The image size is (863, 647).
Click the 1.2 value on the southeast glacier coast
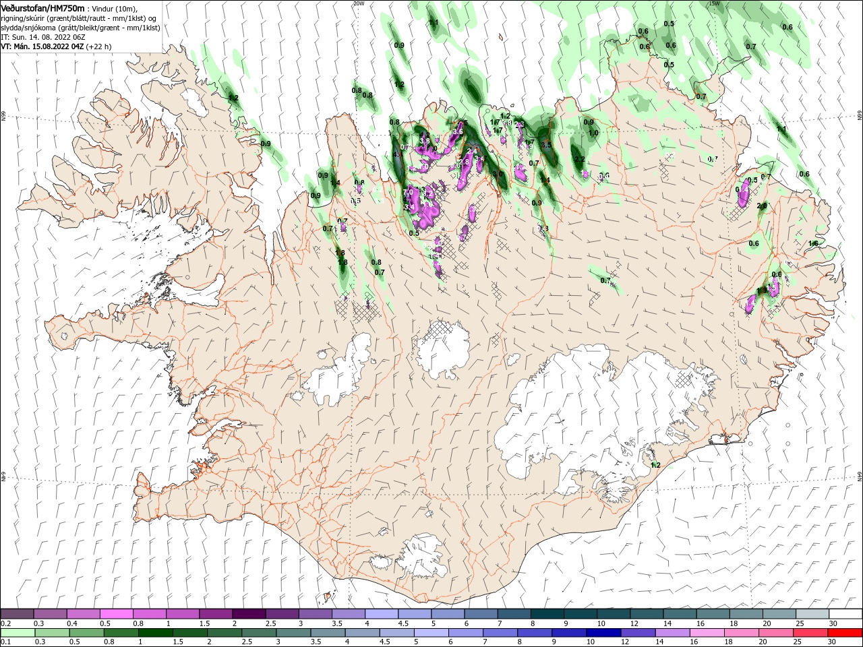655,465
